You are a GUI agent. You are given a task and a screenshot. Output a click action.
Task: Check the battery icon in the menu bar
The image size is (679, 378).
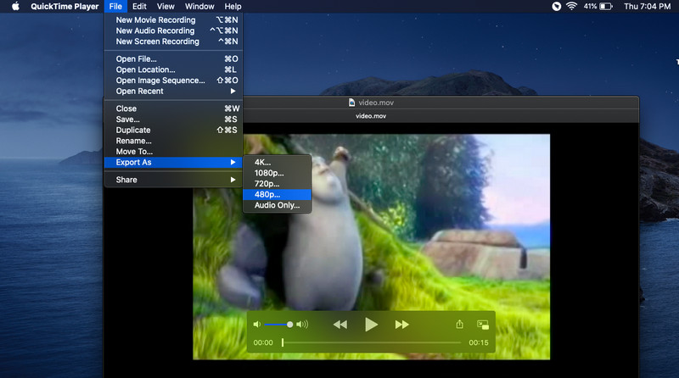tap(606, 6)
